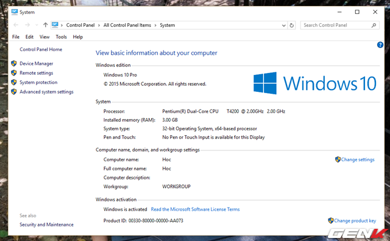The image size is (390, 241).
Task: Open Security and Maintenance link
Action: 46,225
